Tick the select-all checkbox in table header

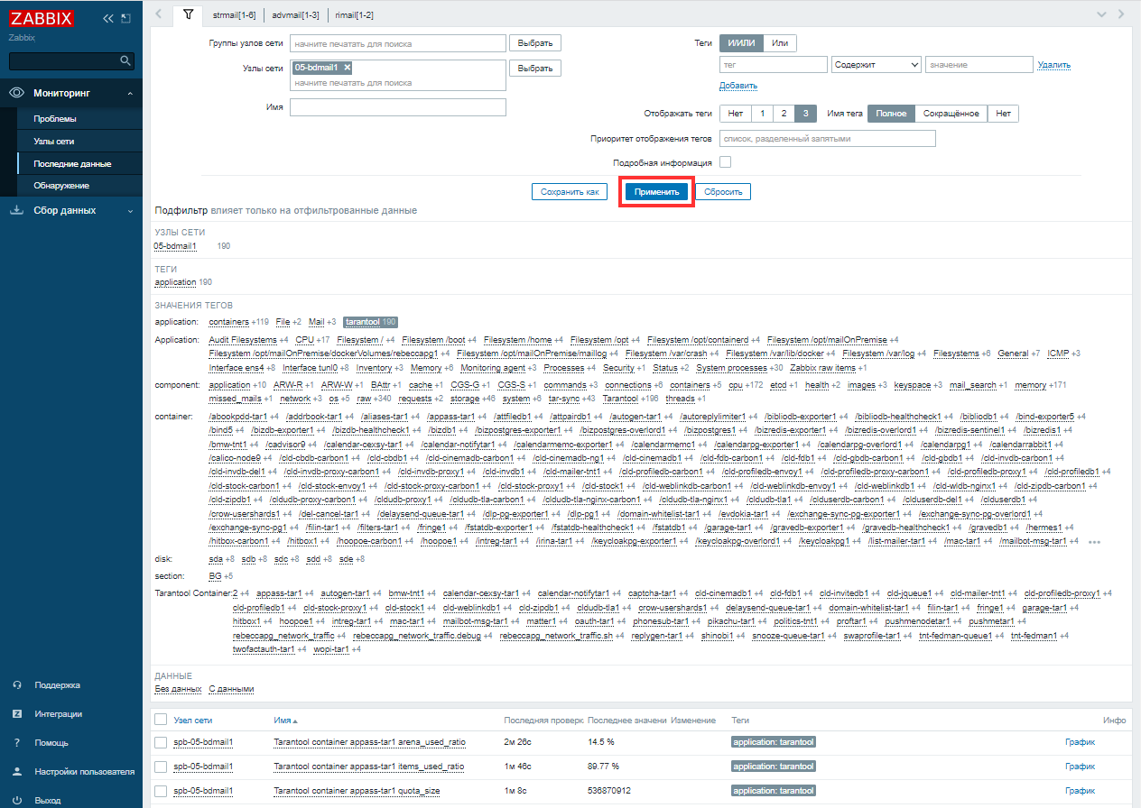click(161, 720)
